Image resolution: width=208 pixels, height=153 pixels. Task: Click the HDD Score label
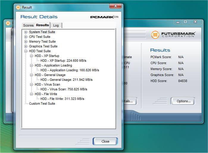coord(159,81)
